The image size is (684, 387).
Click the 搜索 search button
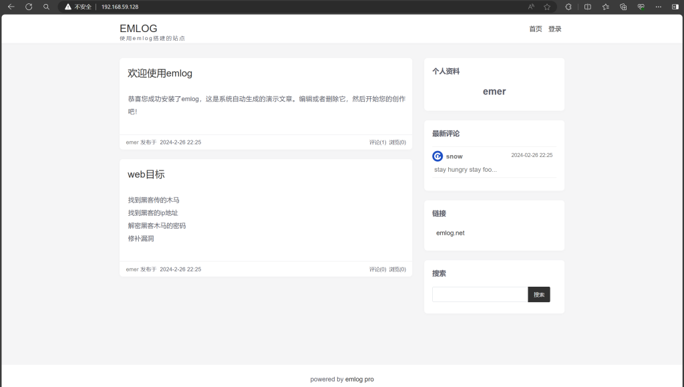click(539, 295)
